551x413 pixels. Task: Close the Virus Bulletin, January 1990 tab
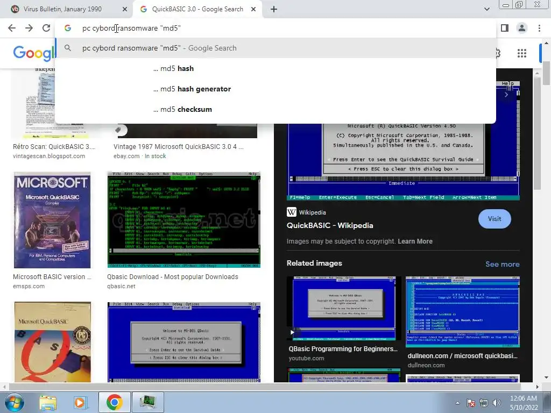click(x=124, y=9)
